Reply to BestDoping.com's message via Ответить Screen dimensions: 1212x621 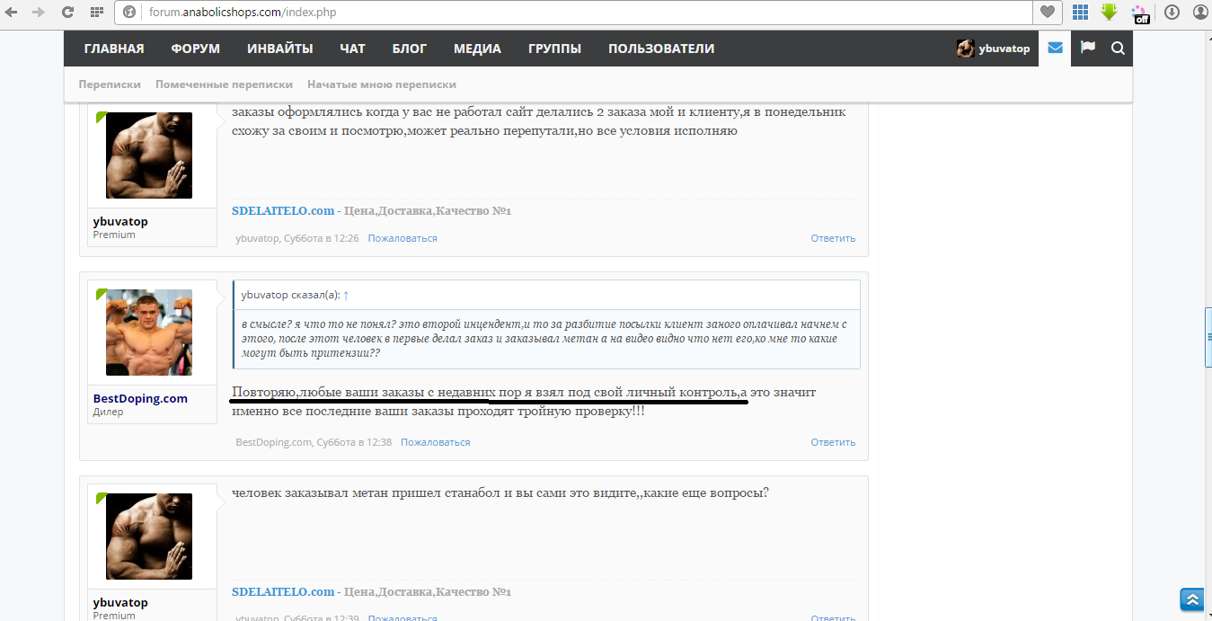click(832, 442)
